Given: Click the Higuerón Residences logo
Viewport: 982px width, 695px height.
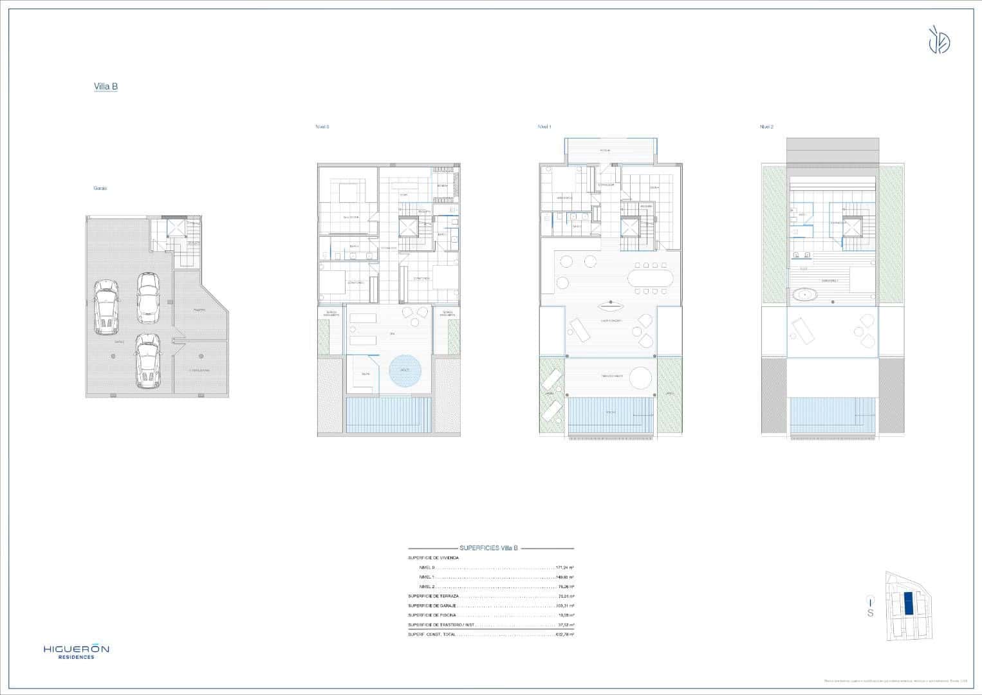Looking at the screenshot, I should [76, 652].
